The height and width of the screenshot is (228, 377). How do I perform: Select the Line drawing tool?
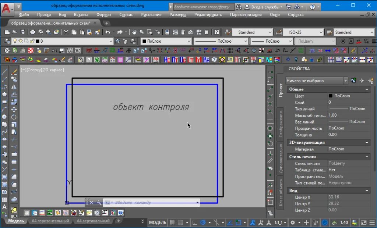[x=4, y=72]
